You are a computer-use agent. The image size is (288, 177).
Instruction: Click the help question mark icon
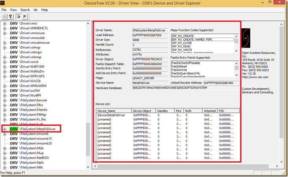[x=11, y=17]
